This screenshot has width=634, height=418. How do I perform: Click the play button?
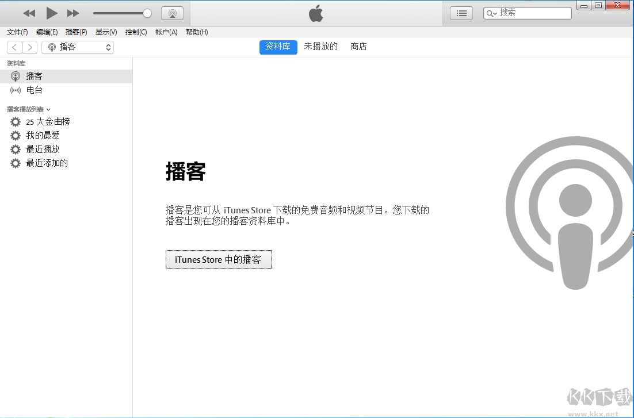51,13
